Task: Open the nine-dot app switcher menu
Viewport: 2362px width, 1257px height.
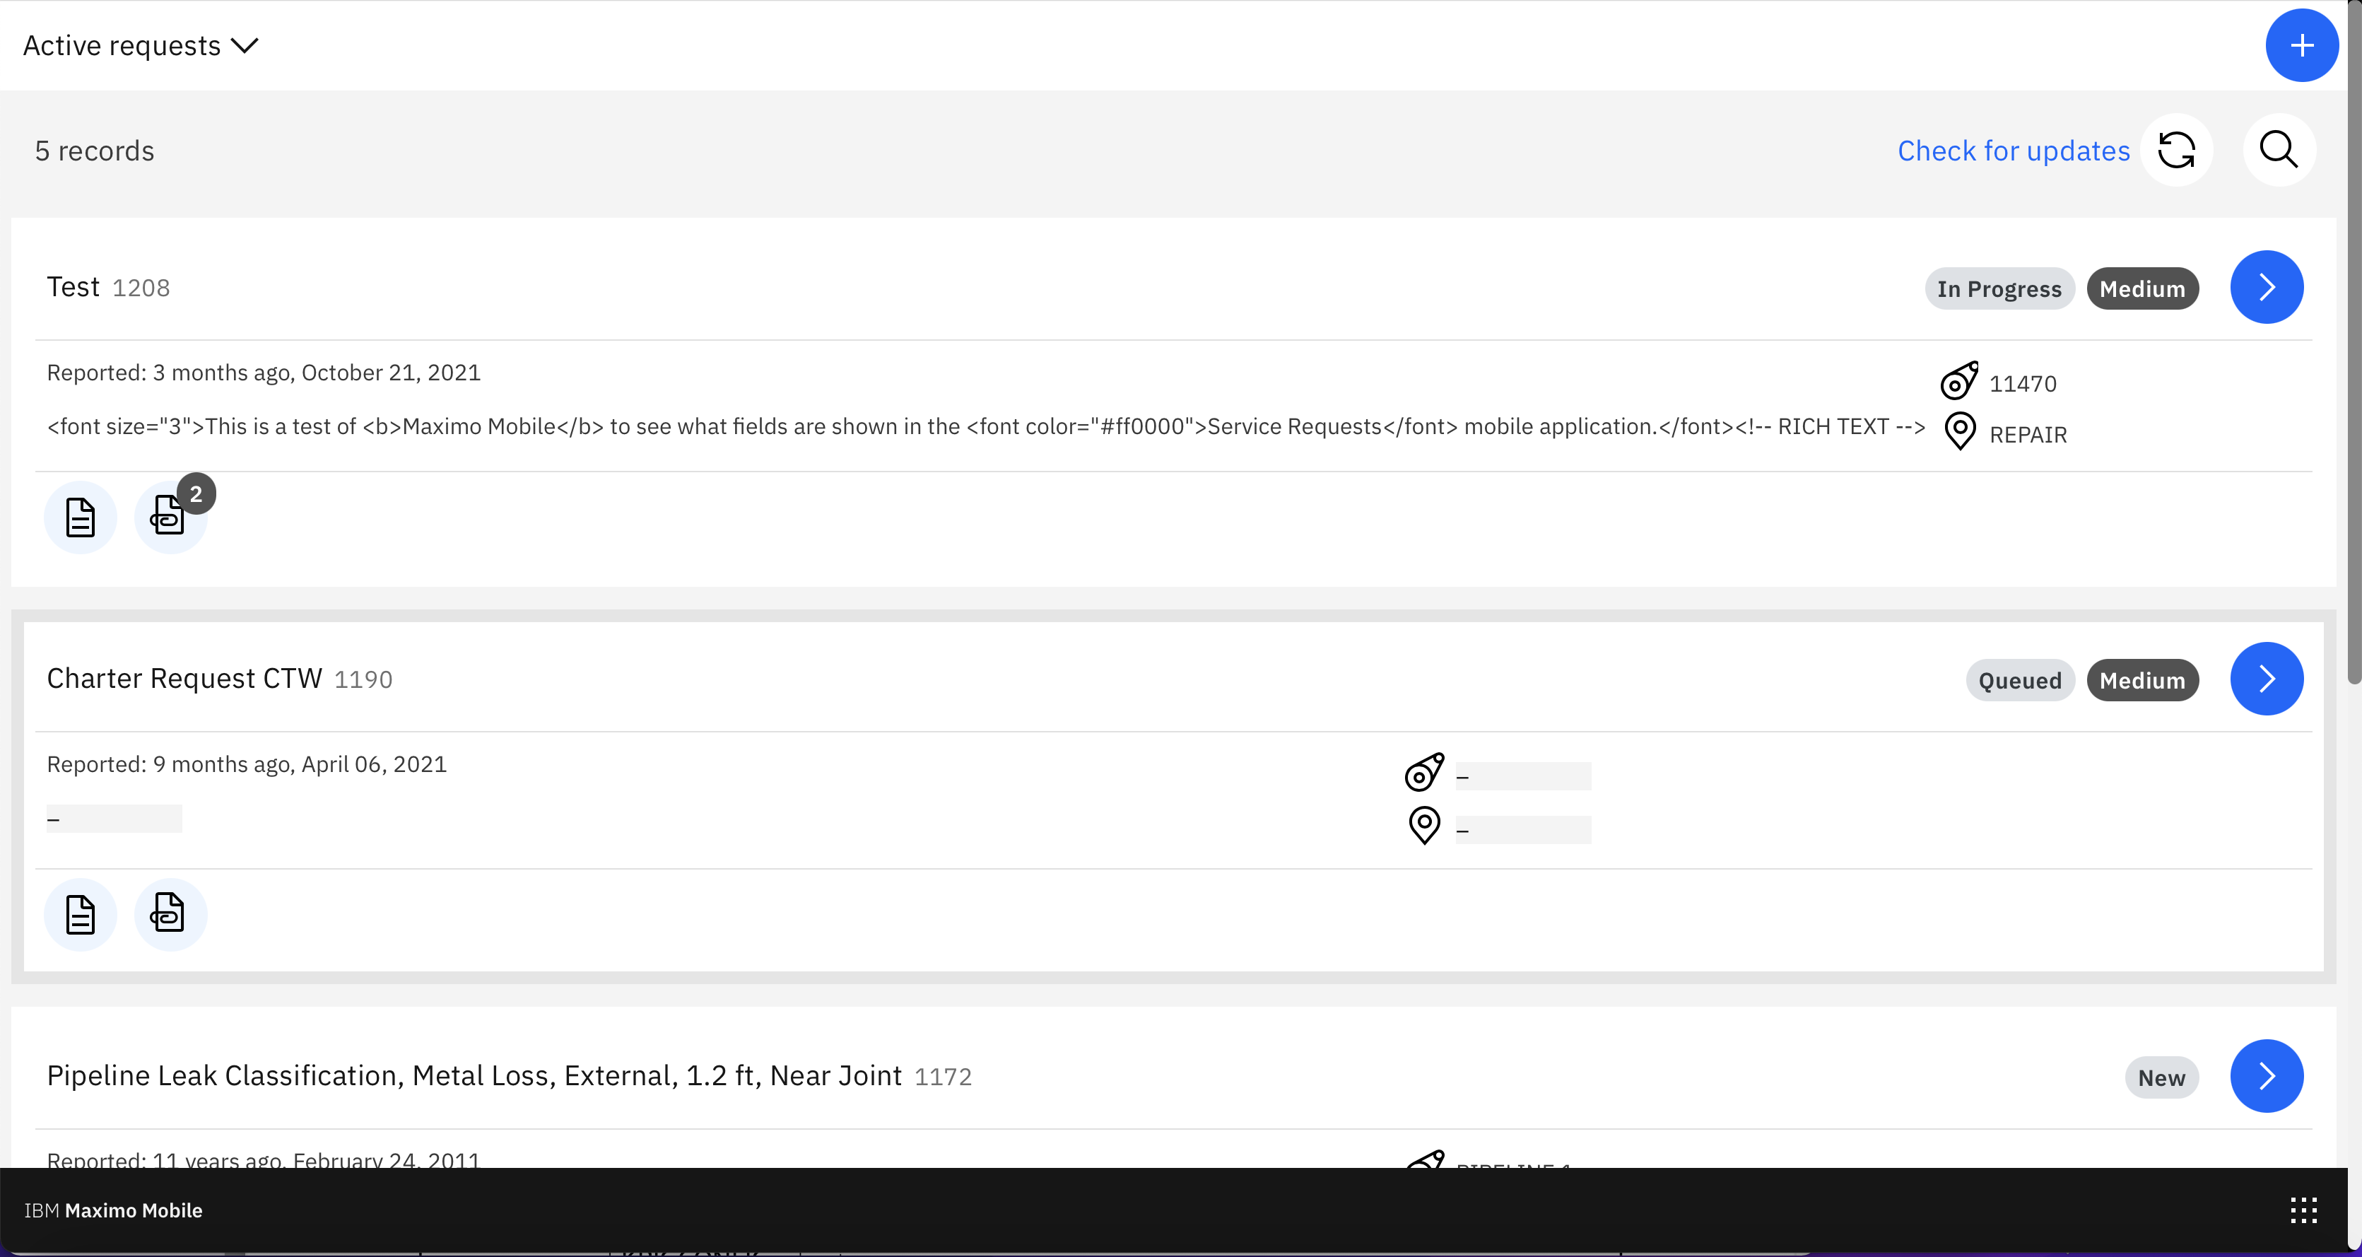Action: click(x=2303, y=1210)
